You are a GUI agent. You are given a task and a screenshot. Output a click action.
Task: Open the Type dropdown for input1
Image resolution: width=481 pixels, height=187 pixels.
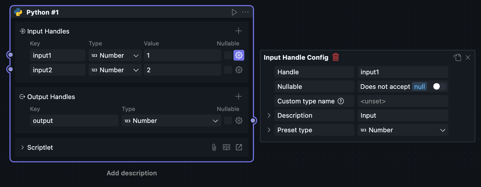(115, 55)
